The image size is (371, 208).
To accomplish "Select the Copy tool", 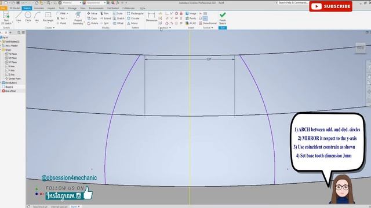I will (x=92, y=18).
